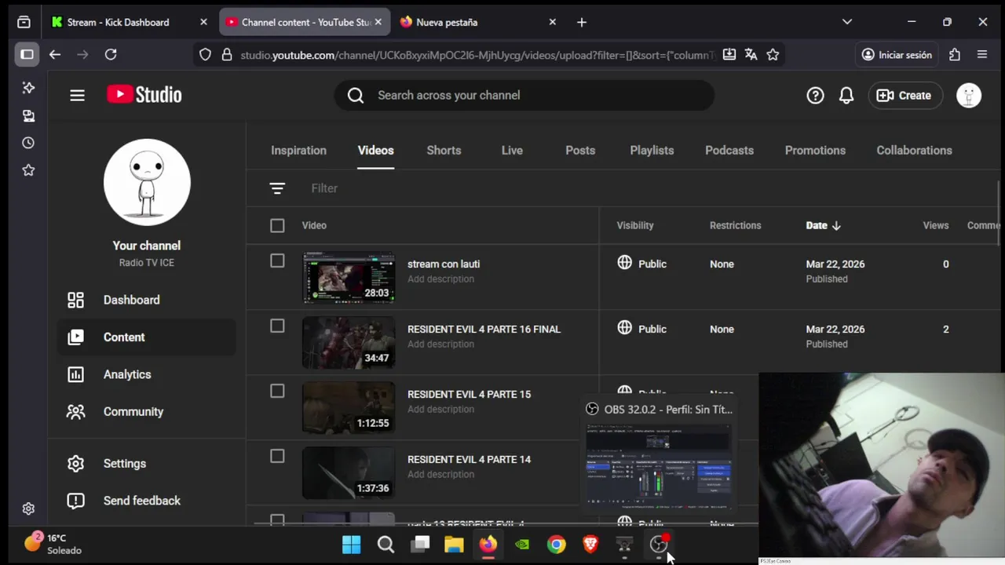Screen dimensions: 1005x565
Task: Switch to the Inspiration tab
Action: tap(298, 151)
